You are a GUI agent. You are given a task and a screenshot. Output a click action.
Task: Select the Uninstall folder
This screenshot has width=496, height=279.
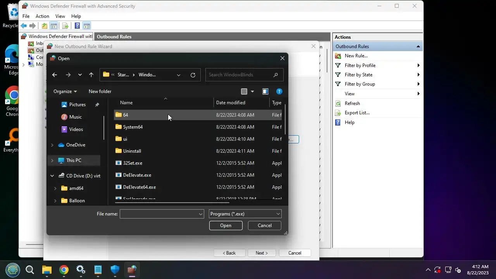coord(198,151)
